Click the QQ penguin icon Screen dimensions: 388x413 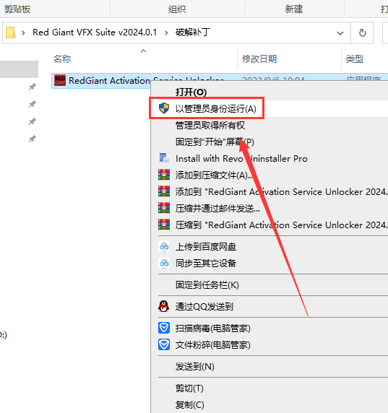[x=164, y=306]
